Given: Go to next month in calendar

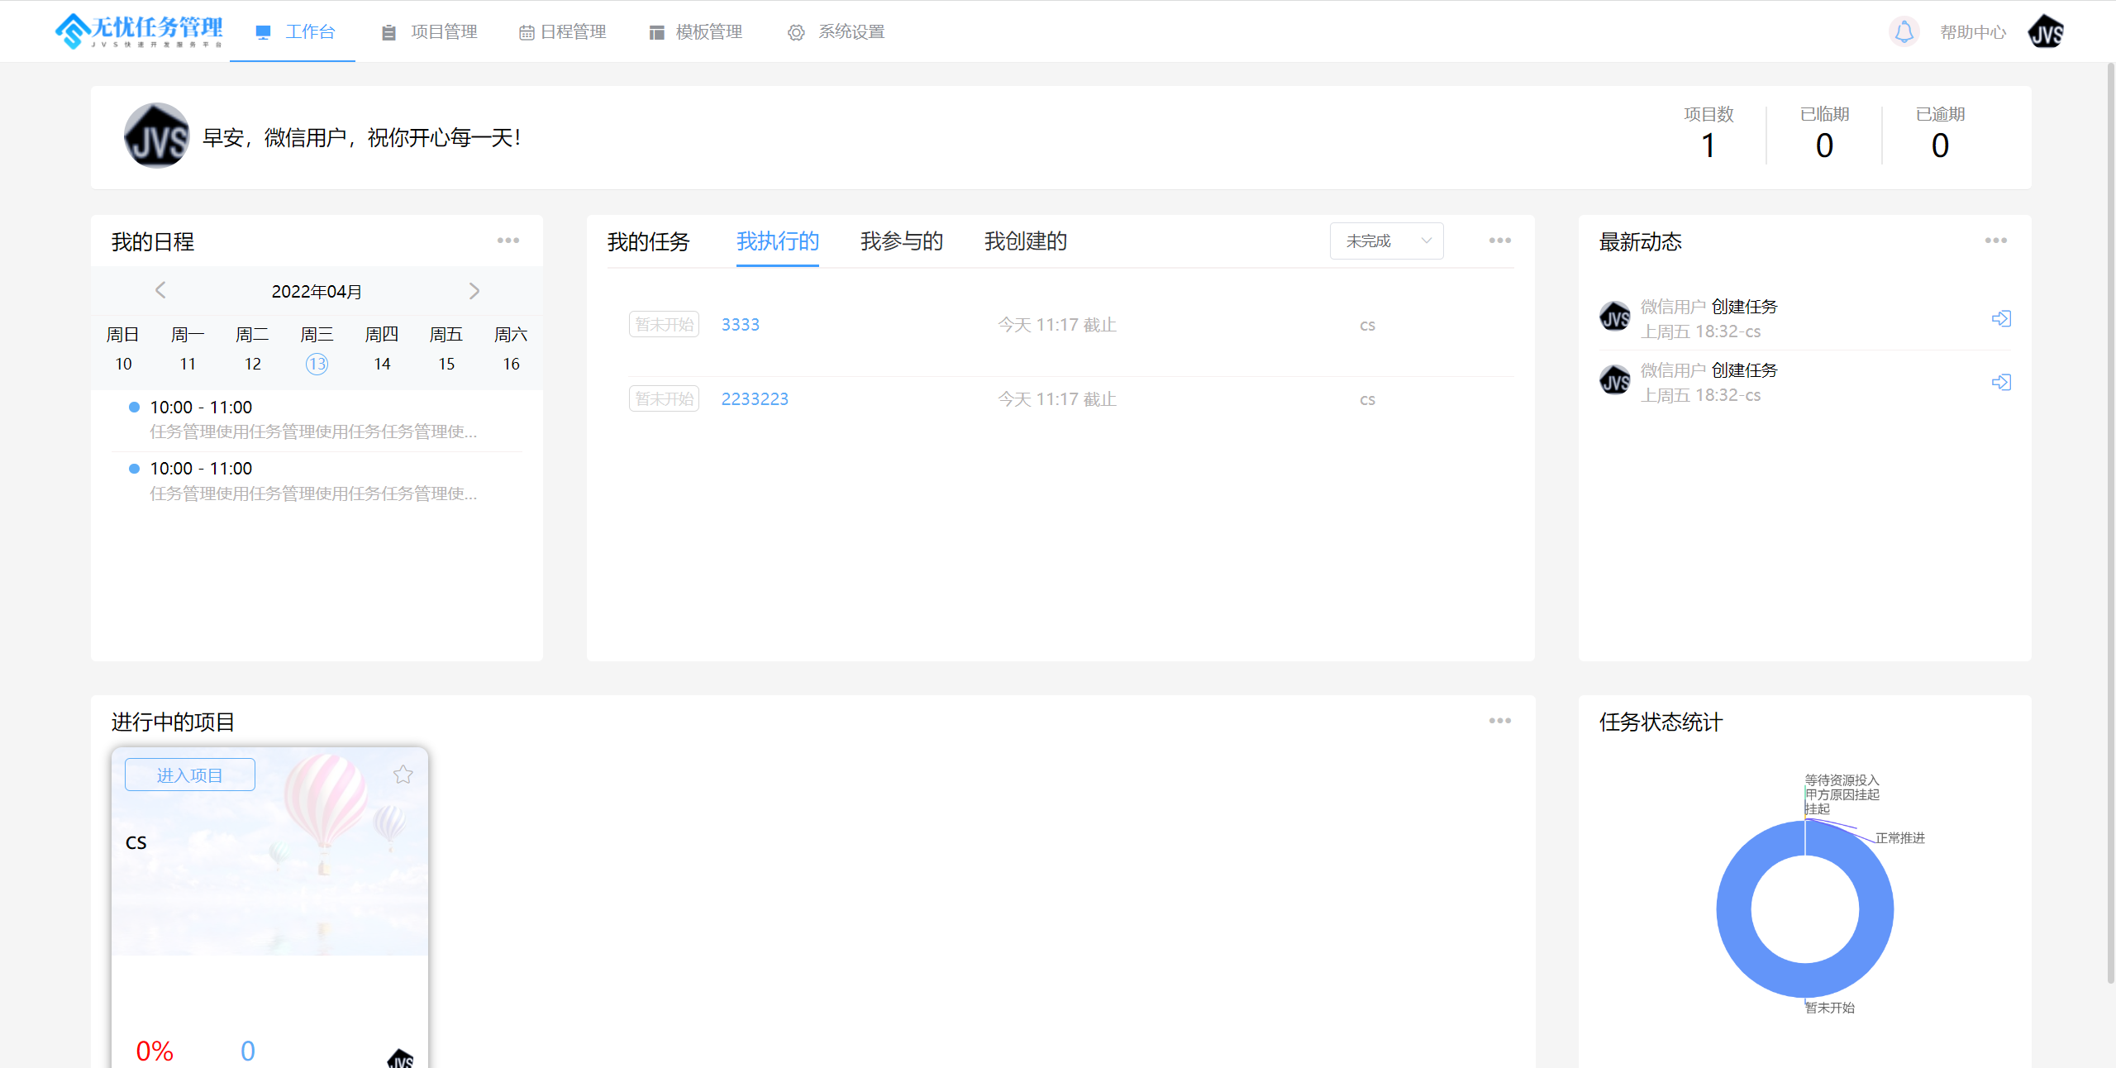Looking at the screenshot, I should (x=474, y=291).
